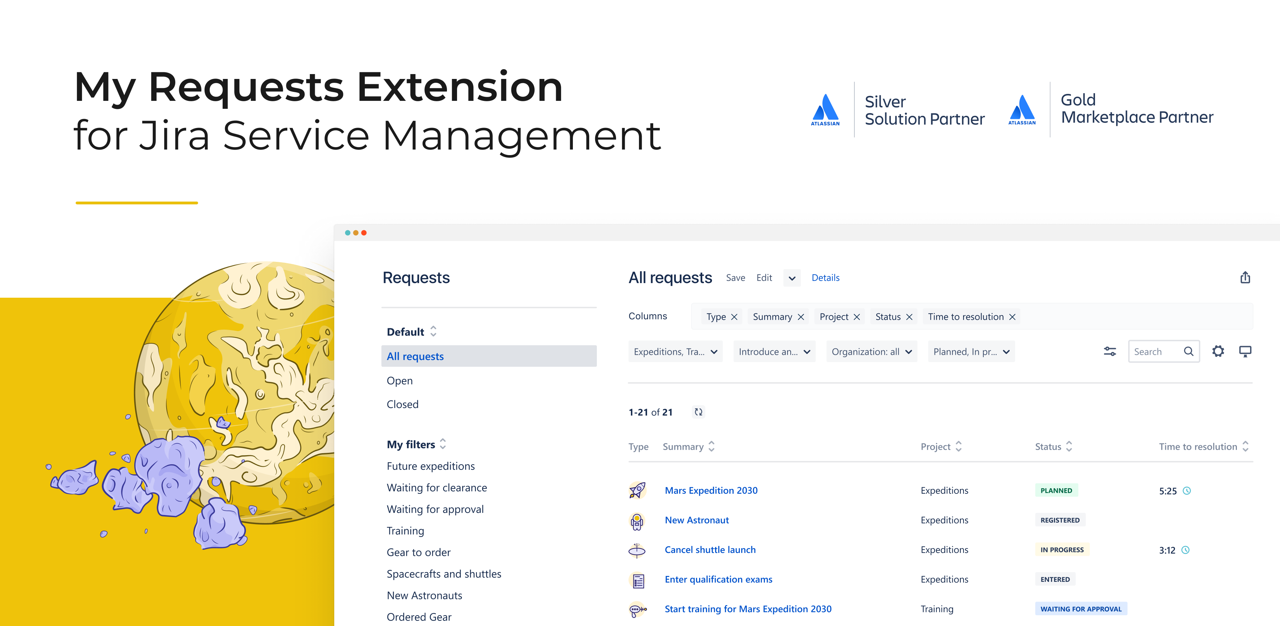The height and width of the screenshot is (626, 1280).
Task: Click the monitor display icon
Action: coord(1246,351)
